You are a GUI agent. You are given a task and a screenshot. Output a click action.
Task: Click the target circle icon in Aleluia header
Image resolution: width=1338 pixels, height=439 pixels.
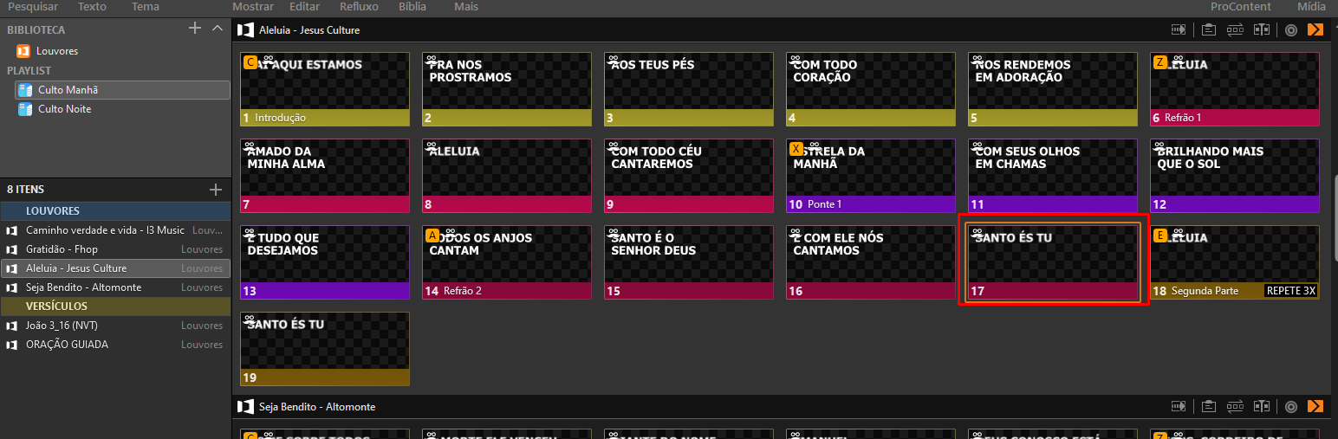pos(1291,30)
